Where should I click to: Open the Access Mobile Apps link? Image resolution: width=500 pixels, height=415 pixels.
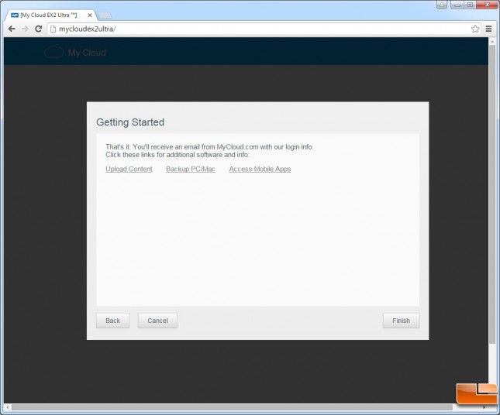(260, 169)
